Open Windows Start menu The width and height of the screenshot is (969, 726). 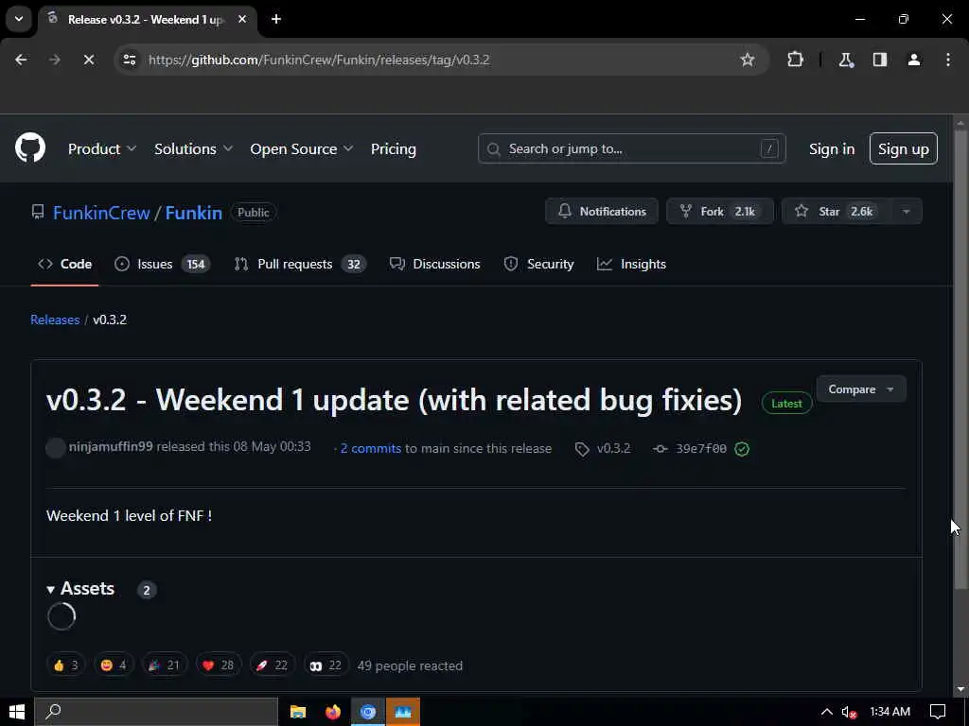pyautogui.click(x=17, y=712)
